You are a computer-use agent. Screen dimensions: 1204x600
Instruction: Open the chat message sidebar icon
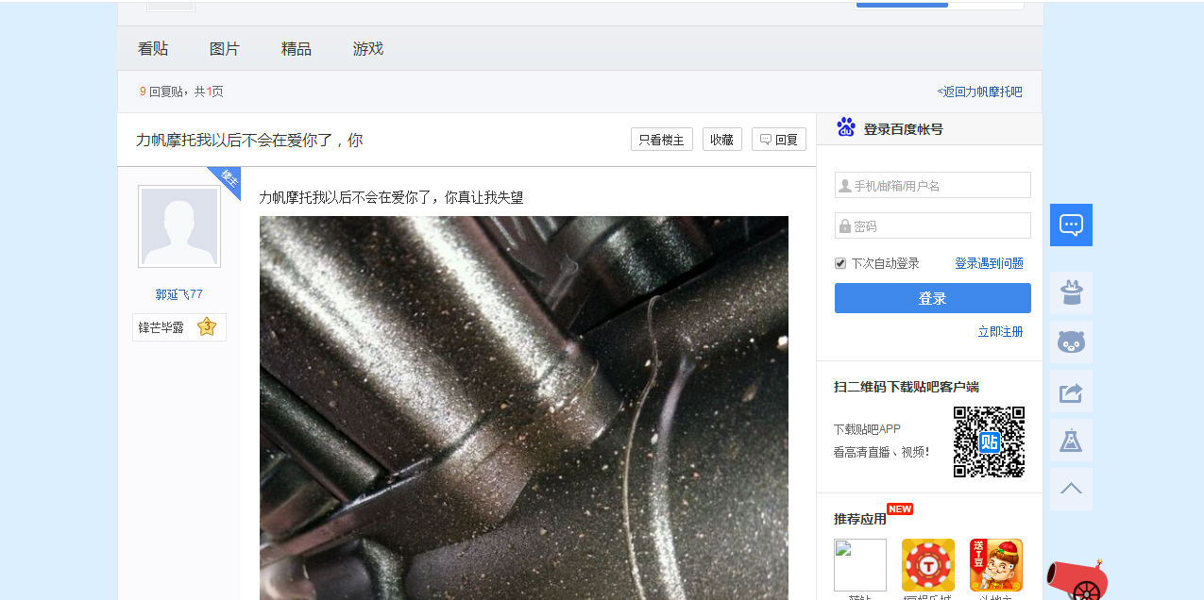coord(1071,225)
